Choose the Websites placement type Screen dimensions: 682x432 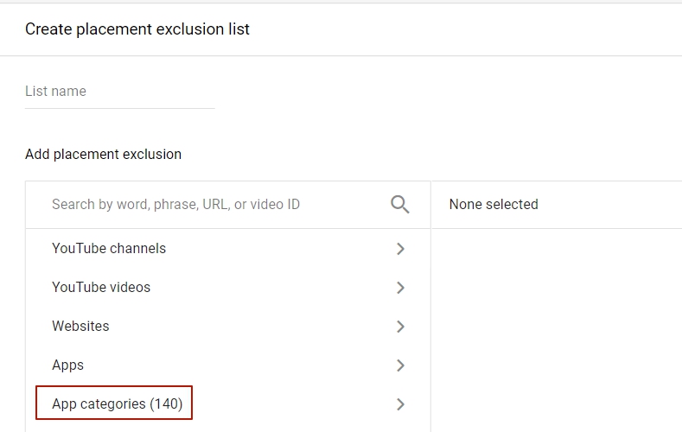[x=80, y=326]
